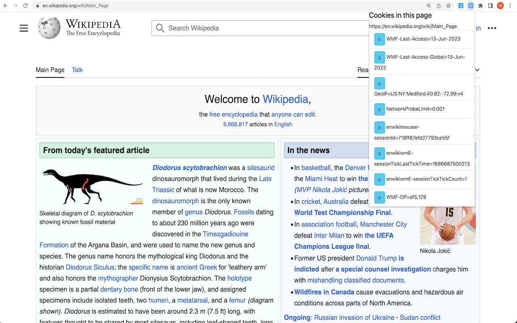Click the English language link

coord(283,124)
